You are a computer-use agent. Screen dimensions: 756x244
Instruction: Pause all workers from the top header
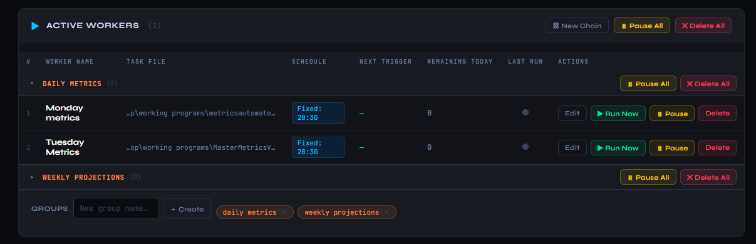(x=642, y=26)
